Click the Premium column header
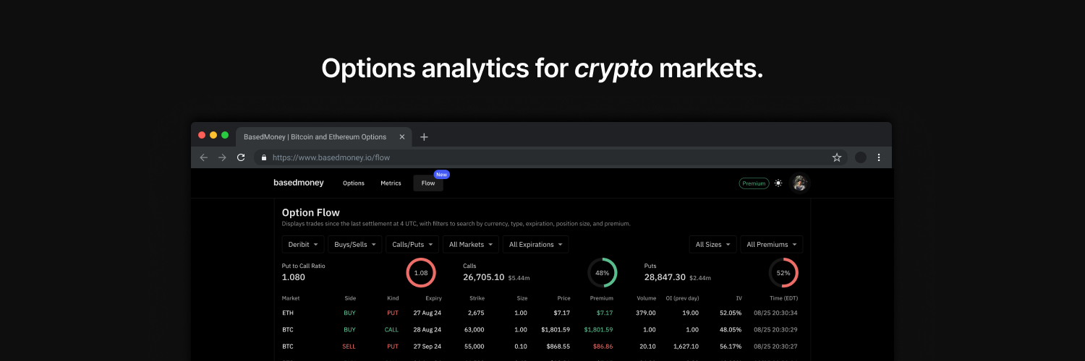The image size is (1085, 361). 601,298
